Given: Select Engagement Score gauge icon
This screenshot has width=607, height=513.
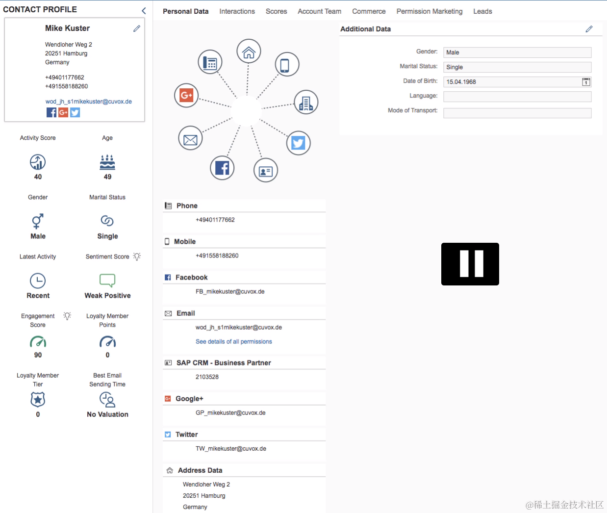Looking at the screenshot, I should pyautogui.click(x=38, y=341).
